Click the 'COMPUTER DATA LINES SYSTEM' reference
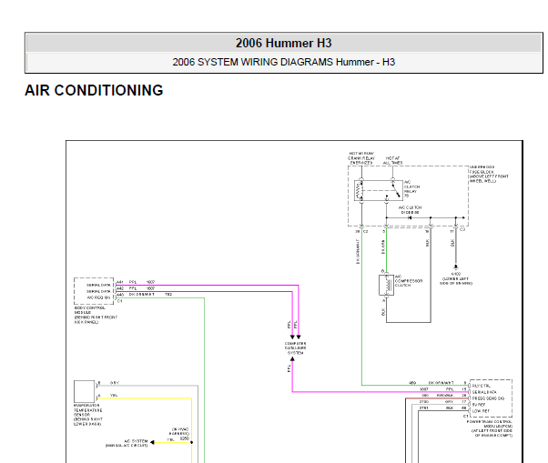 point(295,348)
